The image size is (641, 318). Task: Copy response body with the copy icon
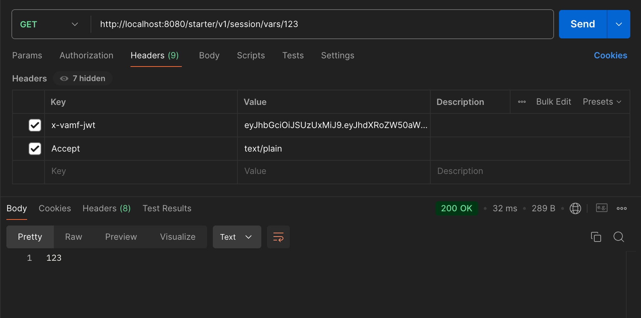[x=596, y=237]
